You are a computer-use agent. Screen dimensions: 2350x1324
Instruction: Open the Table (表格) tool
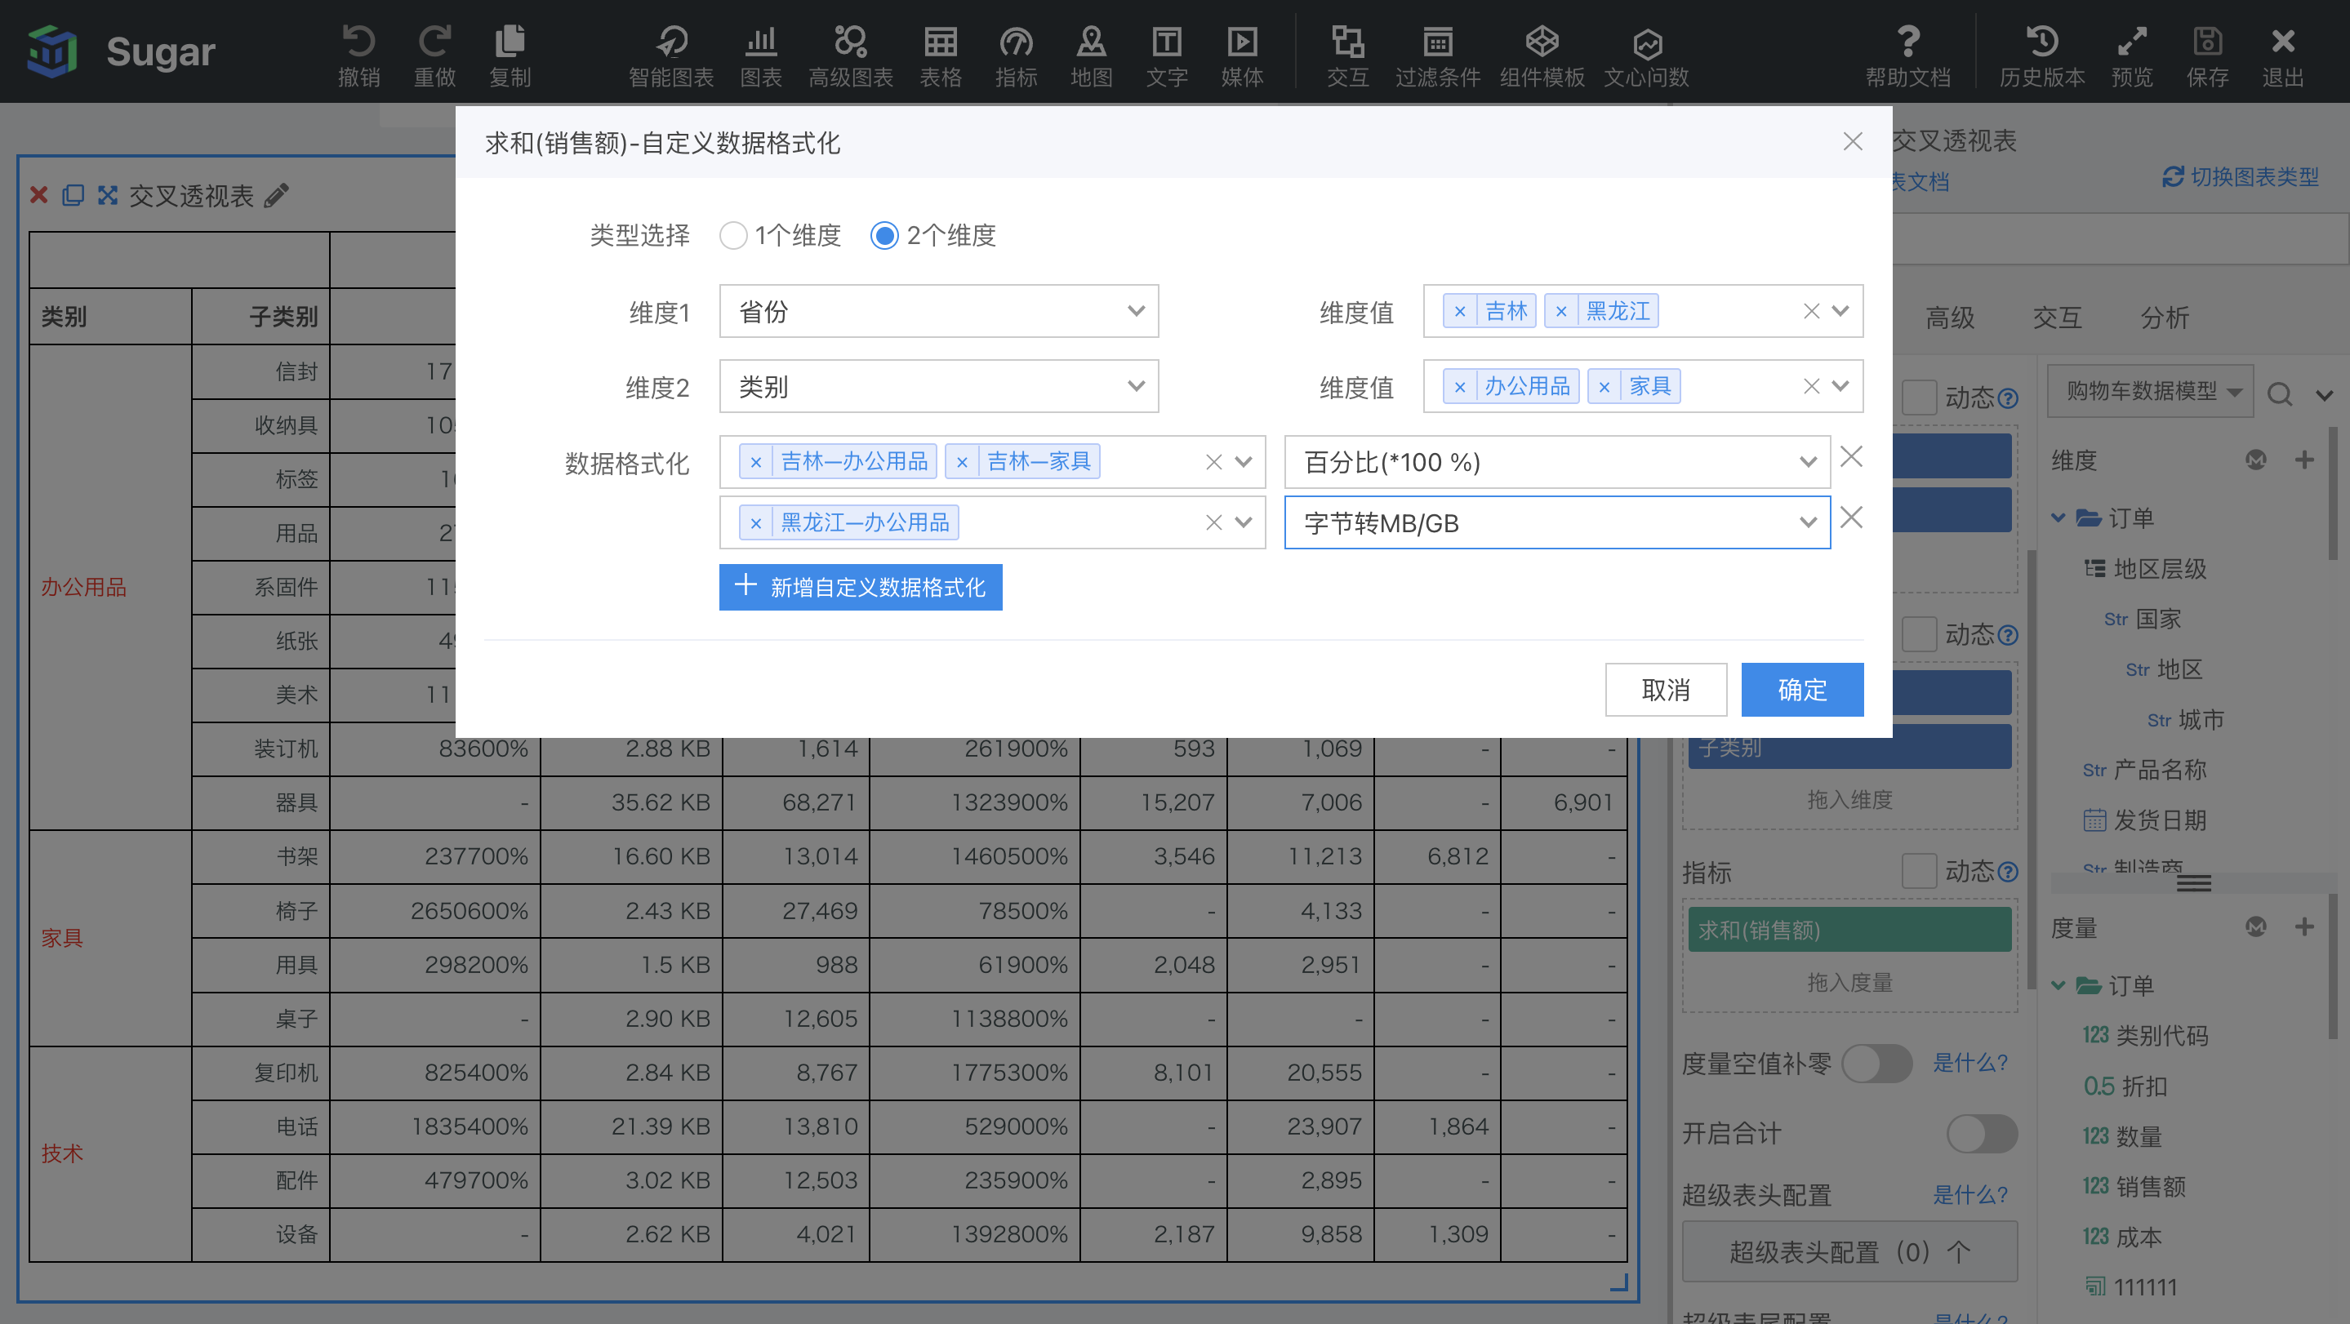[941, 55]
